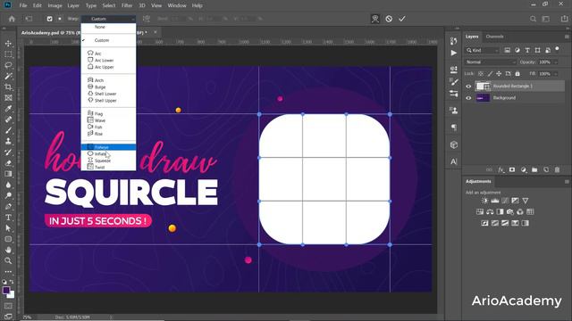This screenshot has height=321, width=572.
Task: Select the Magic Wand tool
Action: pos(8,76)
